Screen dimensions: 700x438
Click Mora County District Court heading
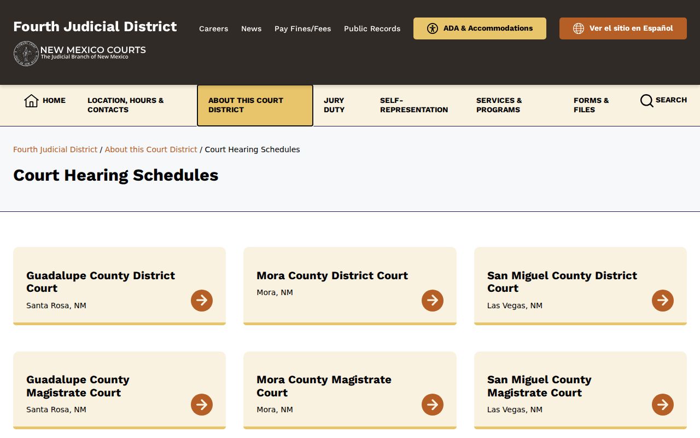tap(332, 275)
